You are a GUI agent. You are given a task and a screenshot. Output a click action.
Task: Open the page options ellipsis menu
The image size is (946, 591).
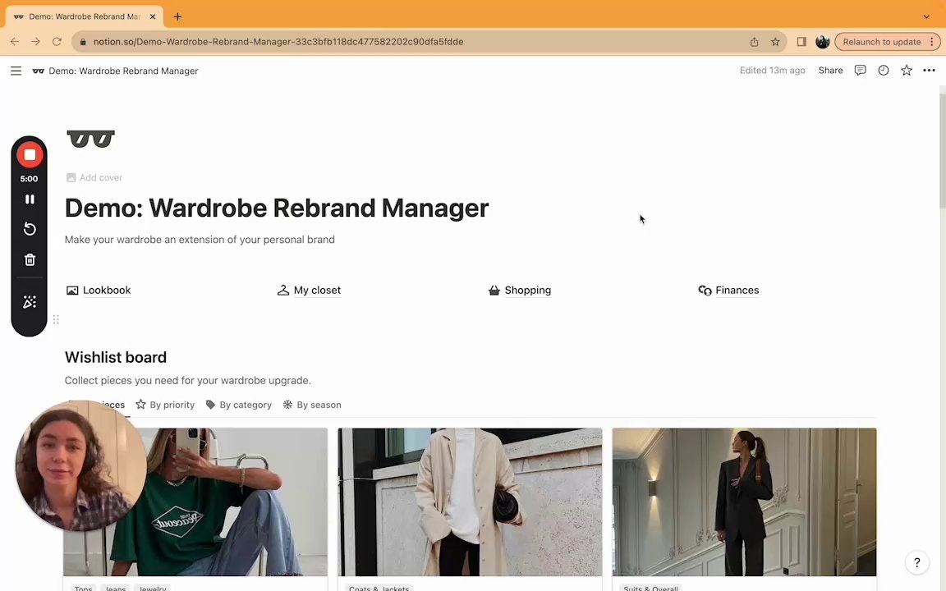[x=929, y=71]
